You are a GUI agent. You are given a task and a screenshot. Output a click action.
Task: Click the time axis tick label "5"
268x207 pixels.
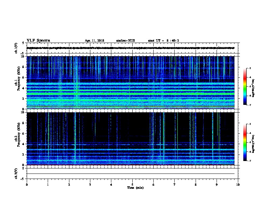coord(132,184)
